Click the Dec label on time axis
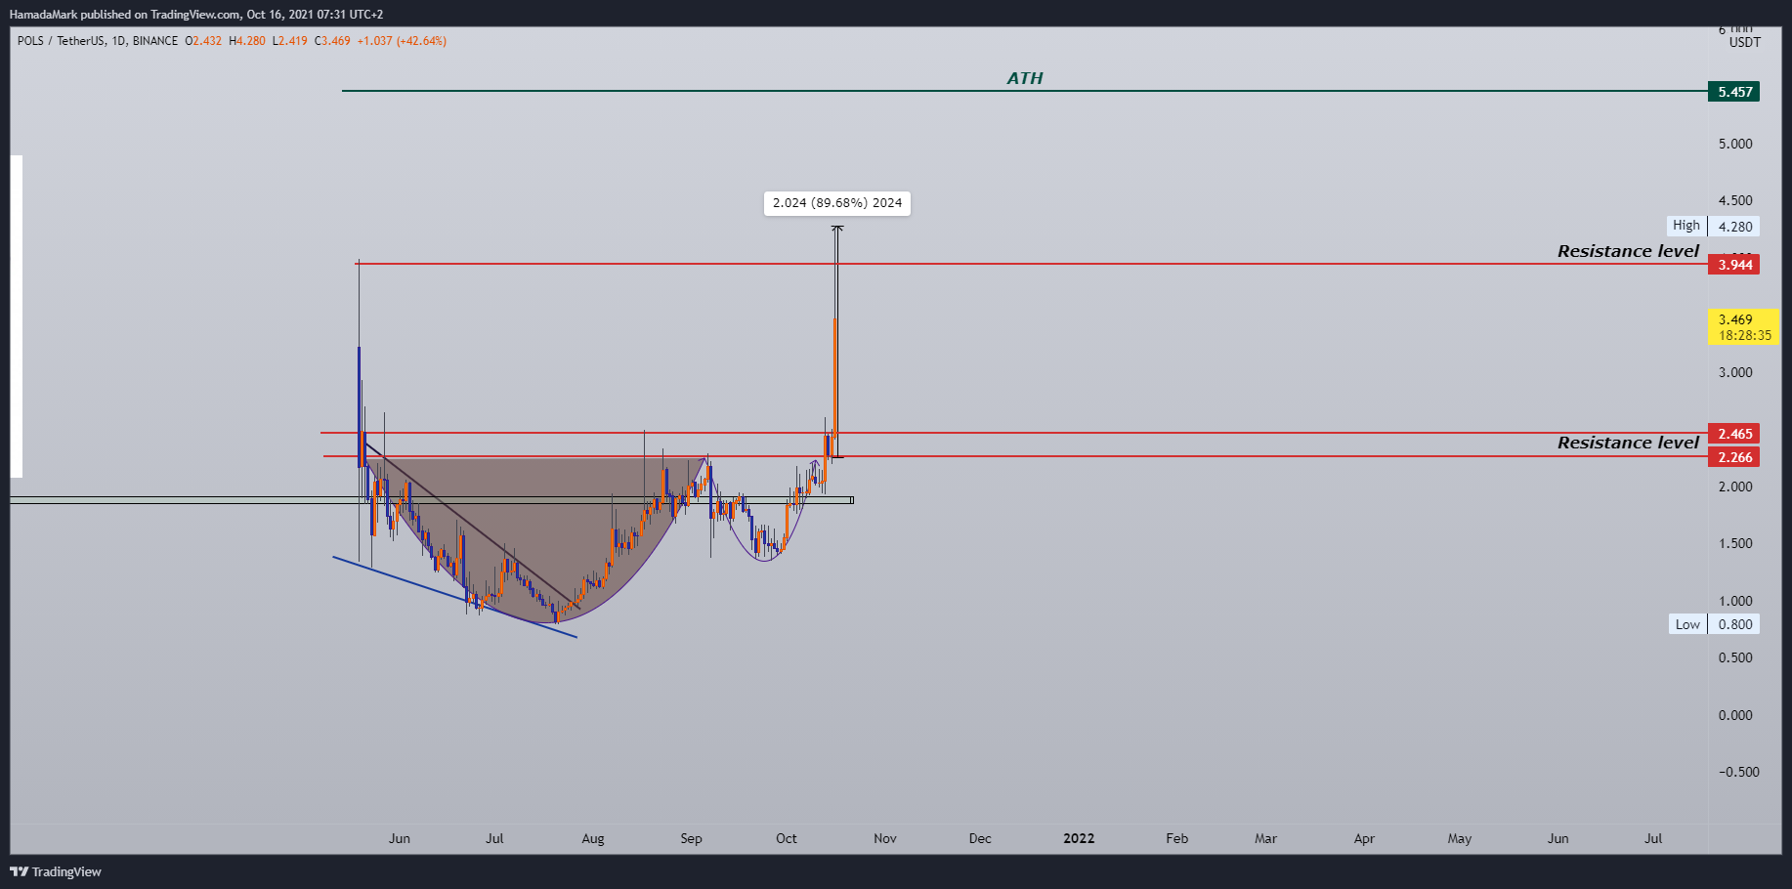Image resolution: width=1792 pixels, height=889 pixels. click(x=980, y=838)
